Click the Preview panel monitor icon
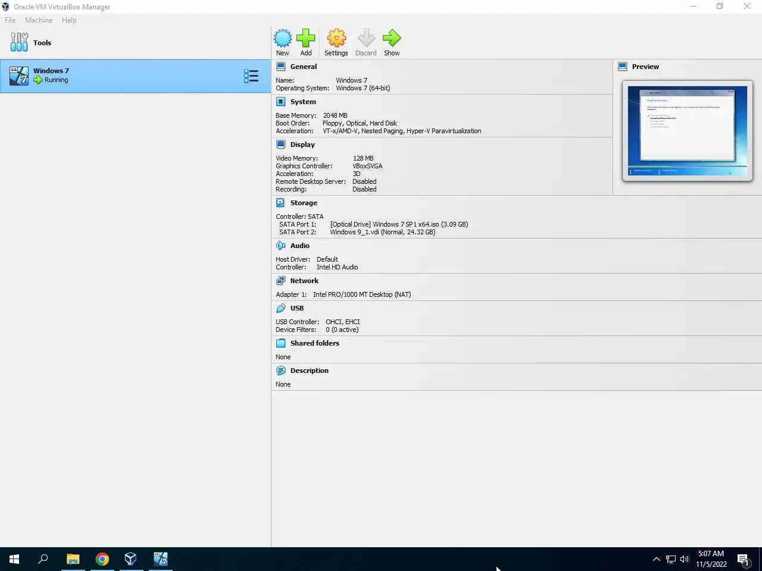 [x=623, y=67]
